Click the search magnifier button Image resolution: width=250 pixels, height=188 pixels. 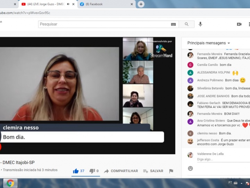tap(186, 24)
